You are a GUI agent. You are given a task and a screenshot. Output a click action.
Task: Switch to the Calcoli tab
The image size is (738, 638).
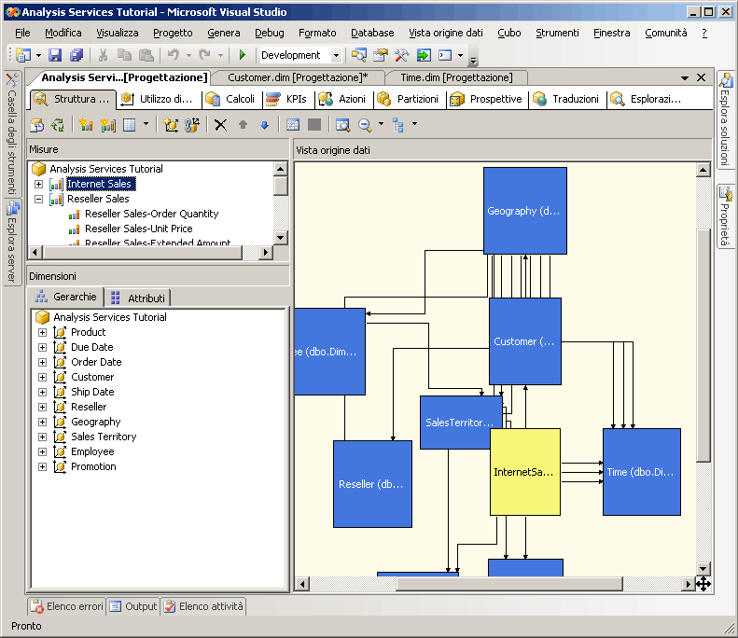[x=232, y=99]
